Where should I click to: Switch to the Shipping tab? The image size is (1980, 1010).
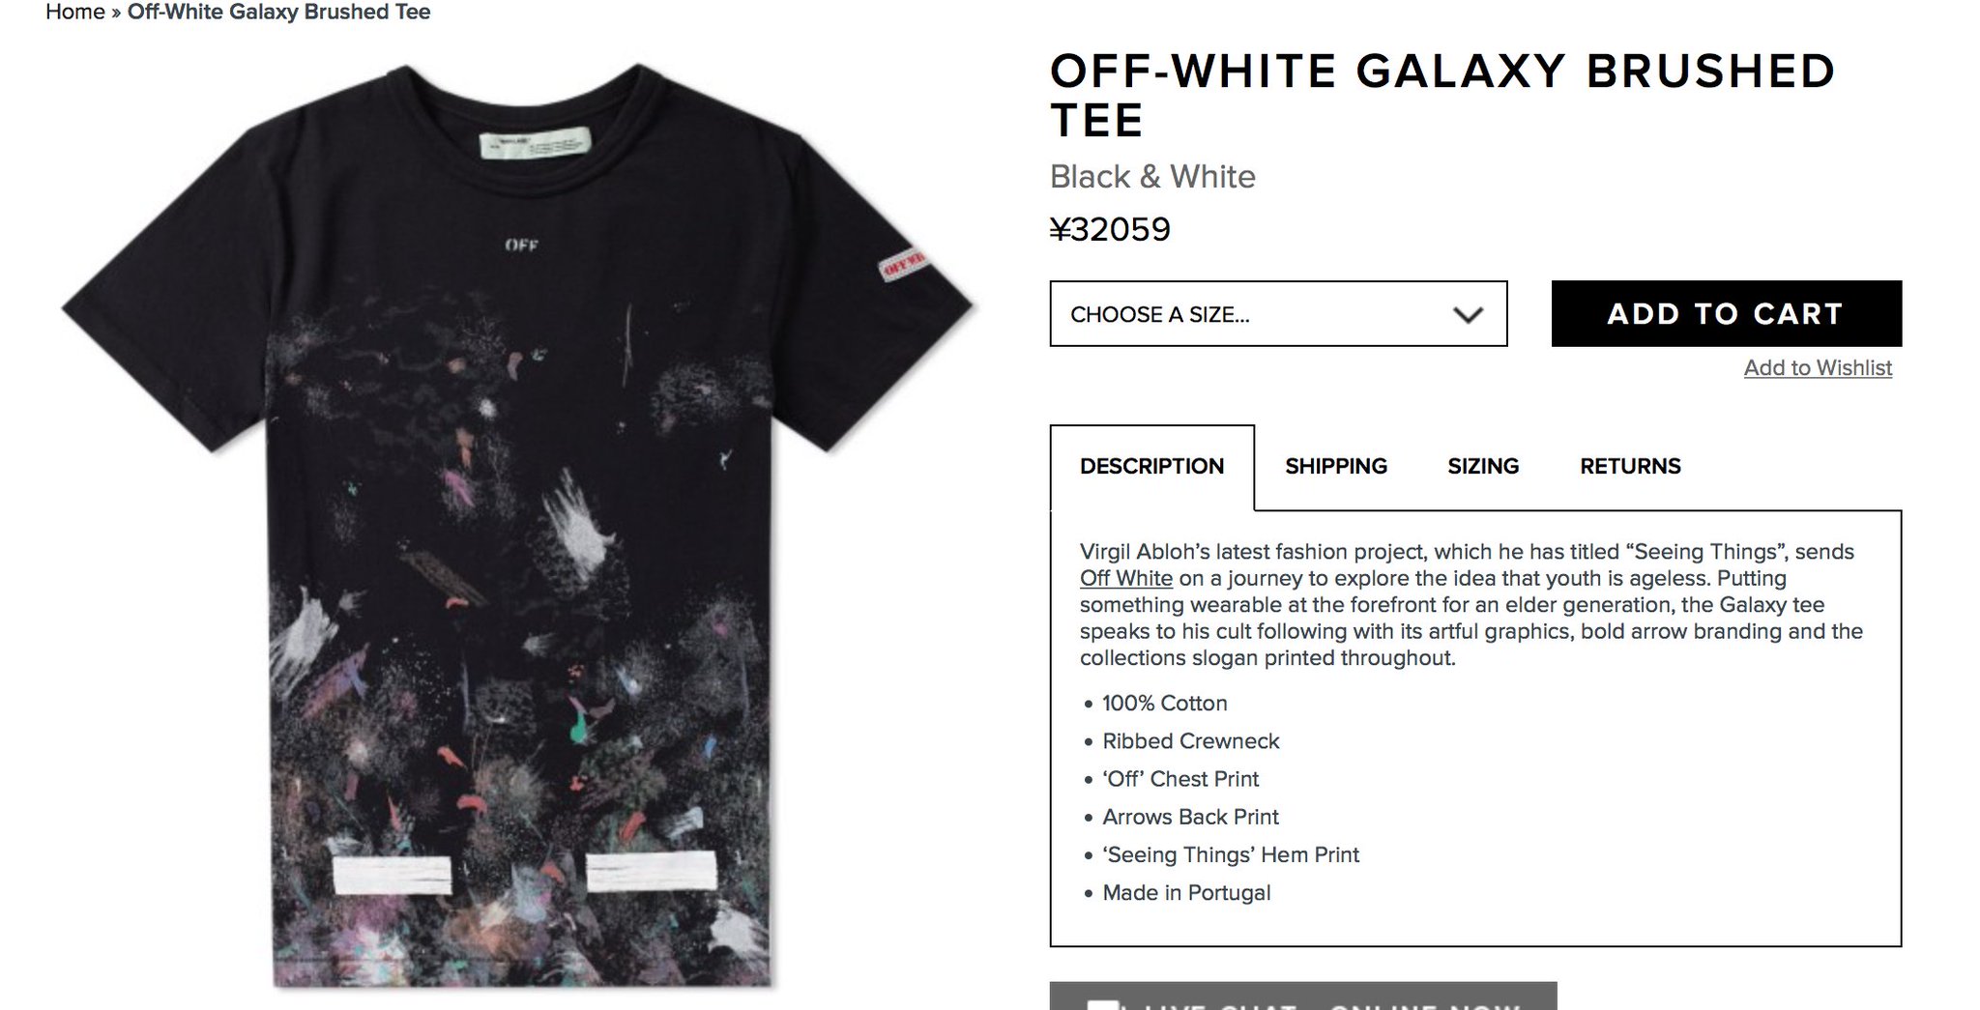coord(1336,467)
